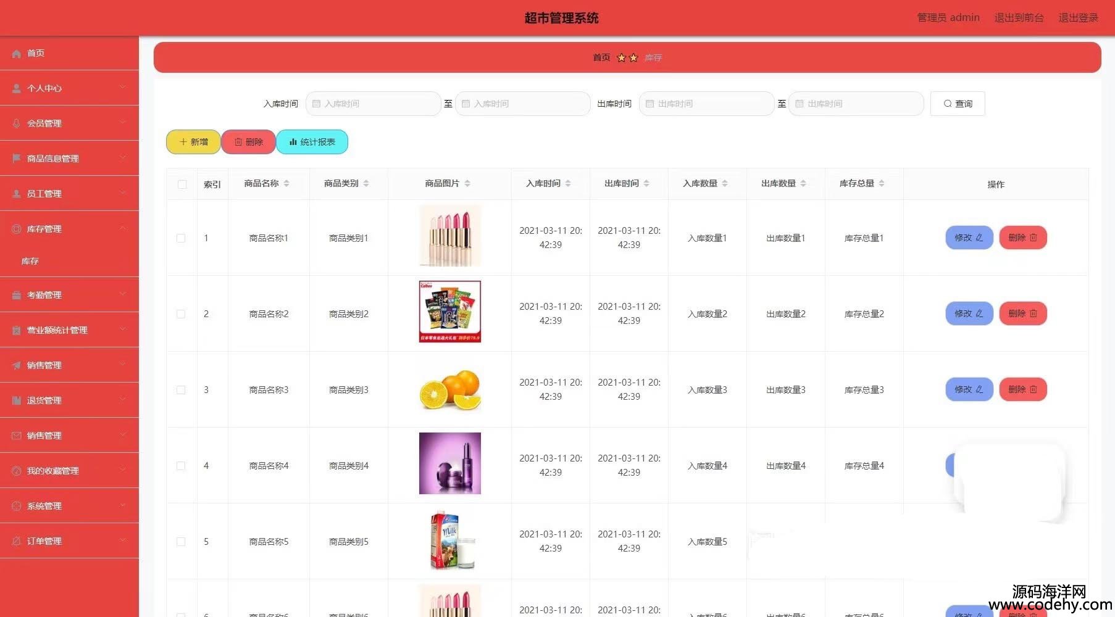Sort by 商品名称 column arrows
The image size is (1115, 617).
(286, 183)
